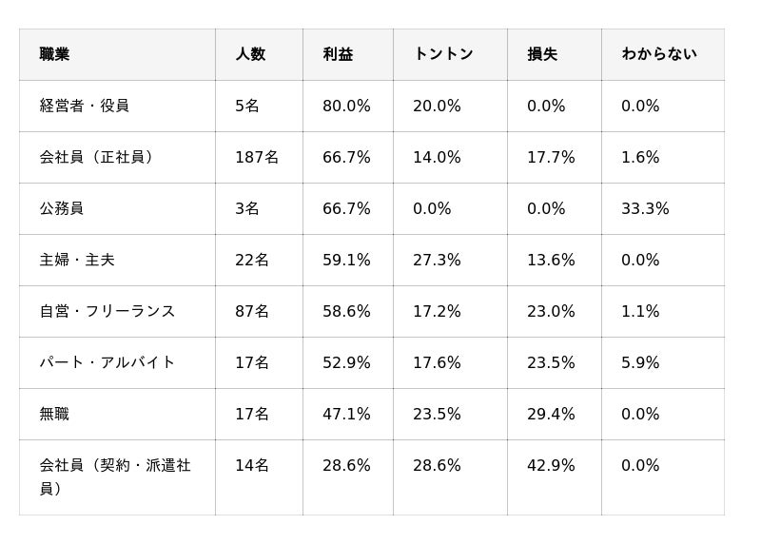The image size is (761, 544).
Task: Select the 42.9% loss cell
Action: point(551,465)
